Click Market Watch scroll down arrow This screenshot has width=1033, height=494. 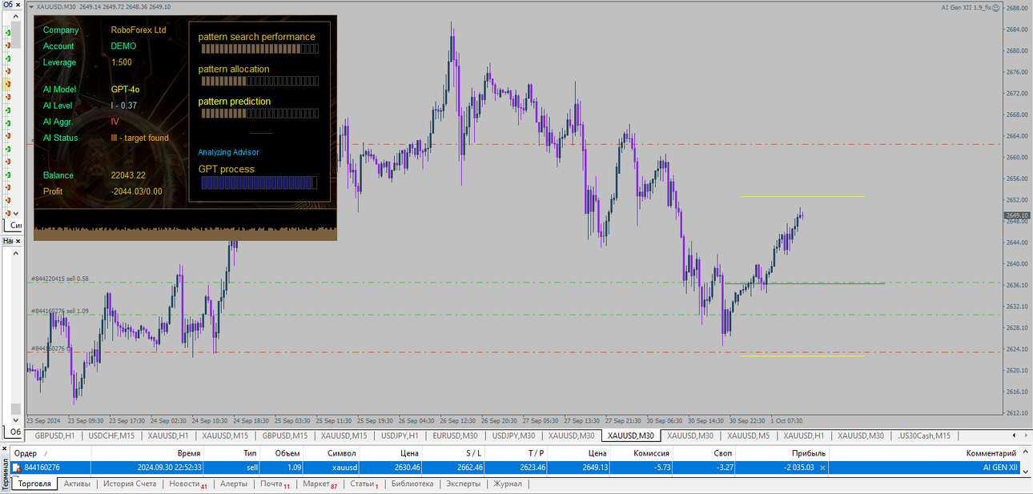(14, 214)
